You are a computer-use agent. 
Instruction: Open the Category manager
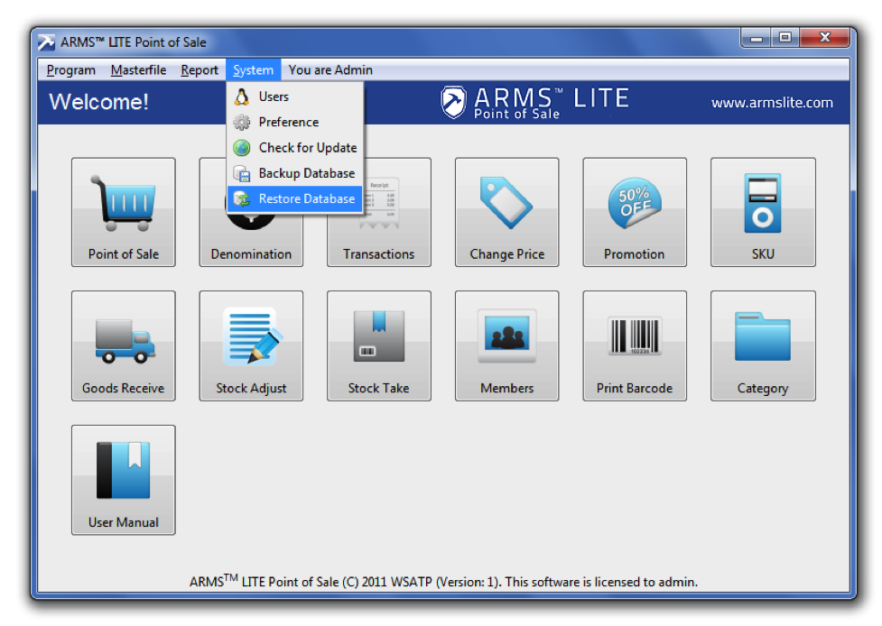(x=763, y=345)
